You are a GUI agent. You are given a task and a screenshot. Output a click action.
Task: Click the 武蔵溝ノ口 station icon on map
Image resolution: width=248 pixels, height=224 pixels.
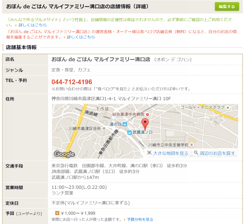coord(129,132)
